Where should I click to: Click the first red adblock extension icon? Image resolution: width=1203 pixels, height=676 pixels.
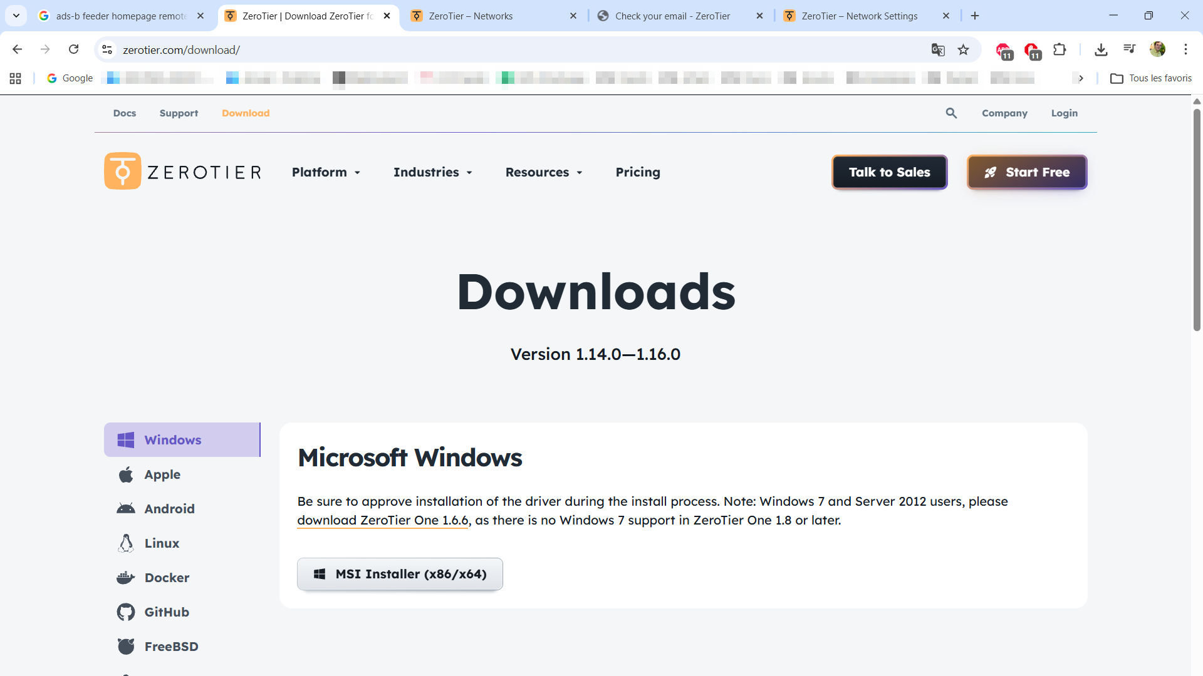click(x=1004, y=51)
